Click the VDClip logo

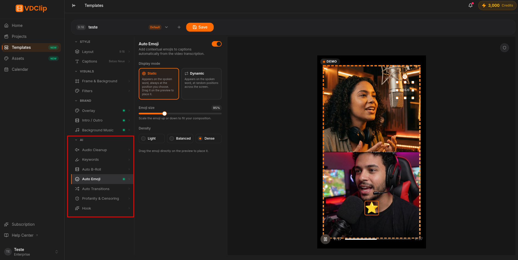point(31,8)
